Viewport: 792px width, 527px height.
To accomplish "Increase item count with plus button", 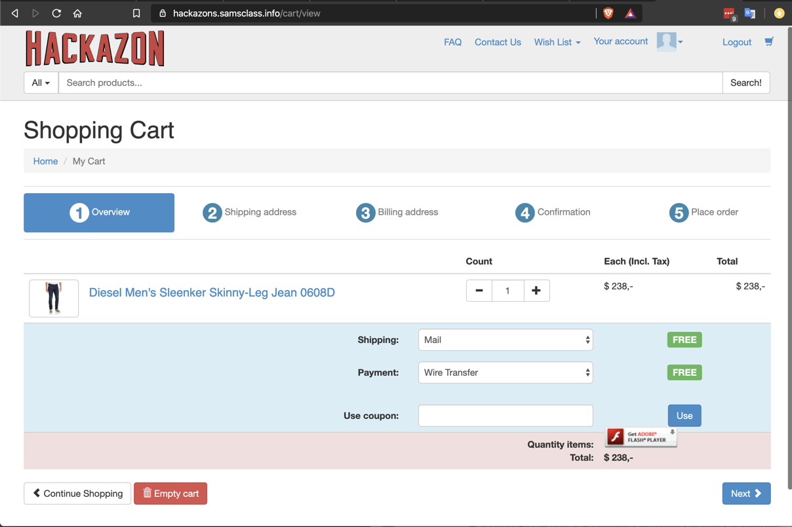I will coord(536,291).
